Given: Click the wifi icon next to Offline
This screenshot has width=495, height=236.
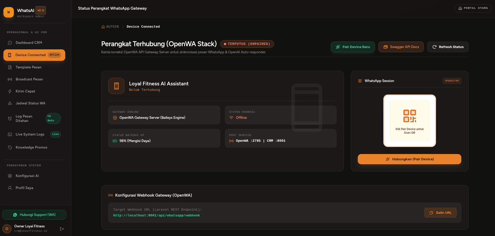Looking at the screenshot, I should click(x=231, y=118).
